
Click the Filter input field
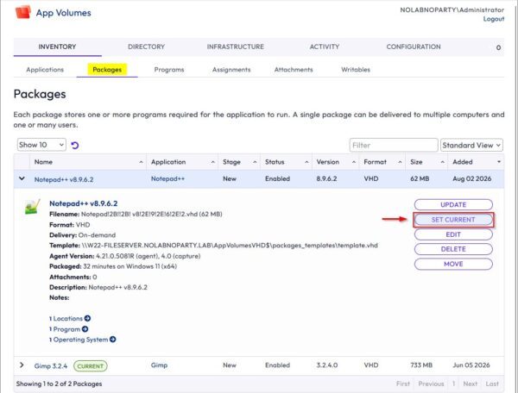click(394, 145)
